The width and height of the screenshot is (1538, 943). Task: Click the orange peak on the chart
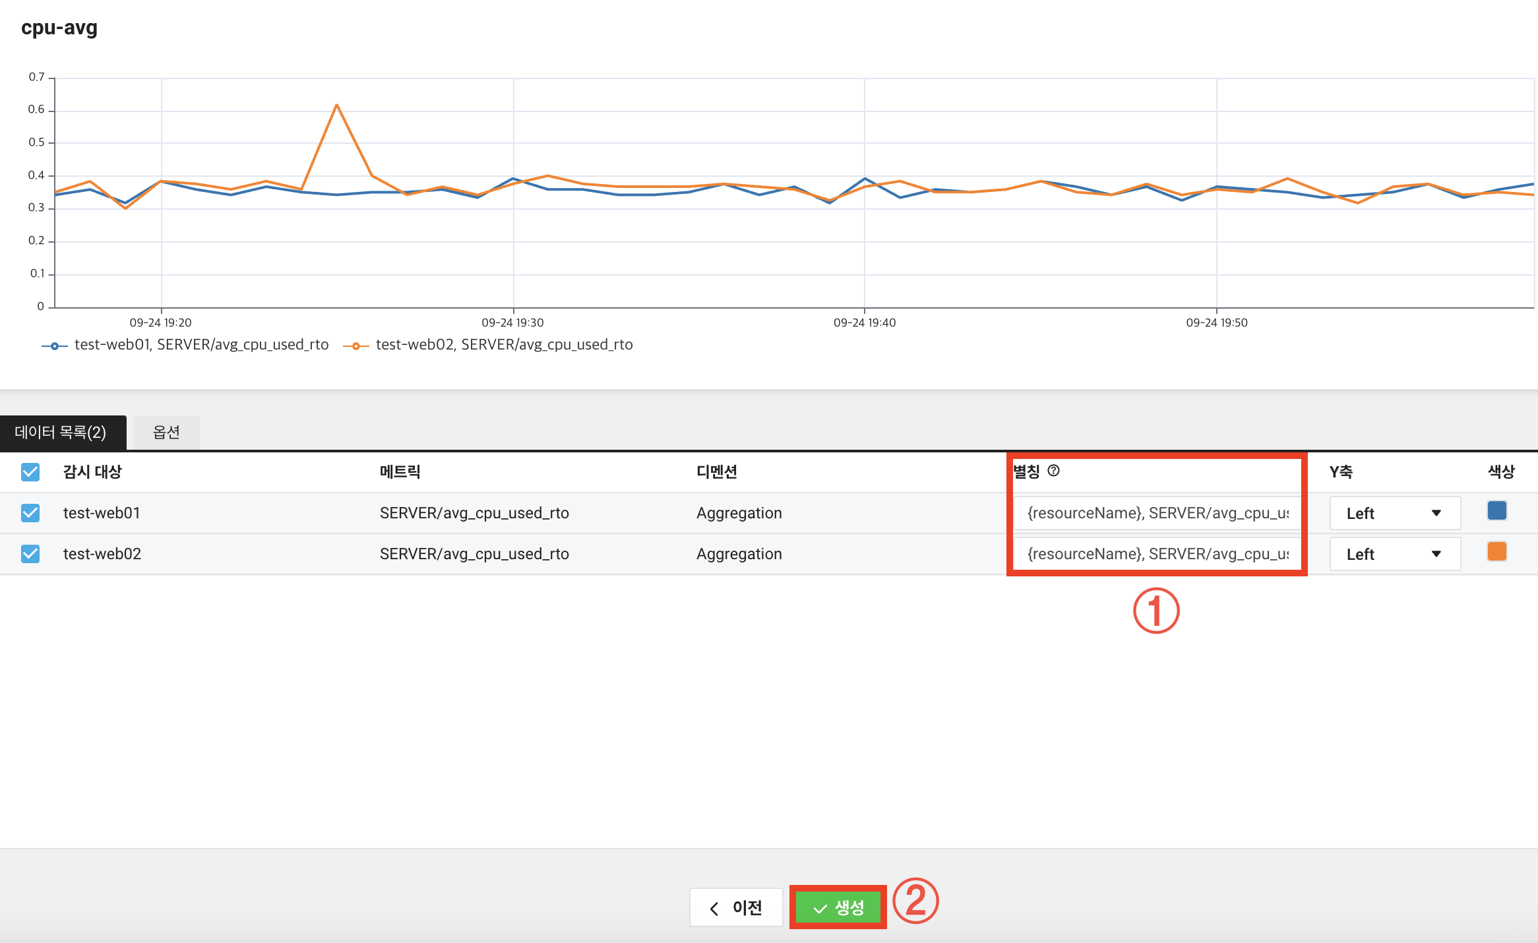tap(337, 106)
